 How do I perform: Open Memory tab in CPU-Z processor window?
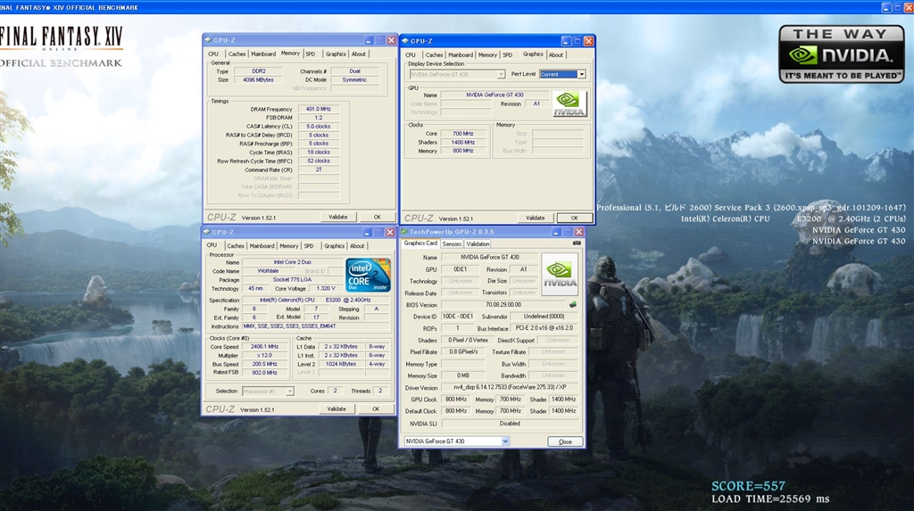coord(288,246)
